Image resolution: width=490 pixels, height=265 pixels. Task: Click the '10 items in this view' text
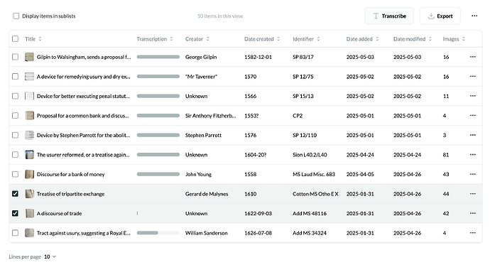click(220, 16)
